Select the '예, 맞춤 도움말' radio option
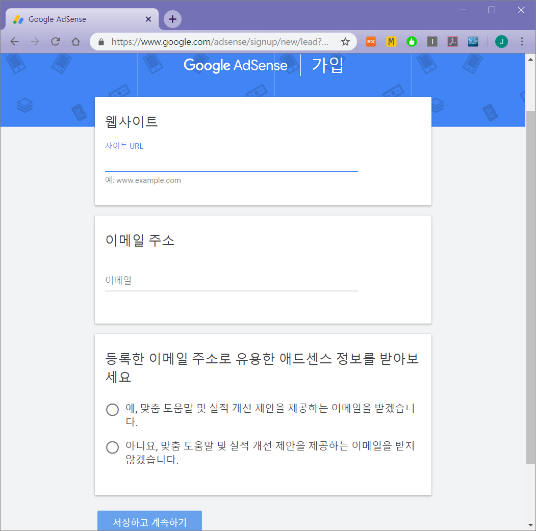Image resolution: width=536 pixels, height=531 pixels. pyautogui.click(x=113, y=409)
